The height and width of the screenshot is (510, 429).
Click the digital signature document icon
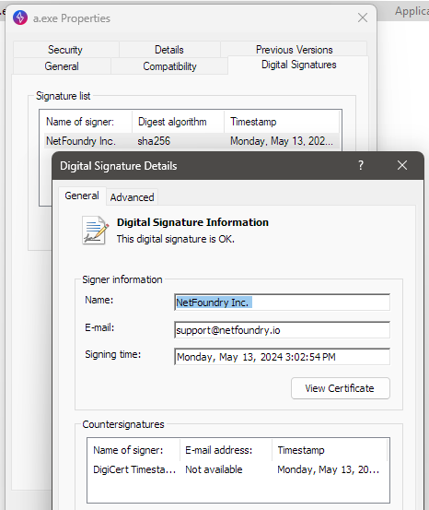click(x=95, y=231)
